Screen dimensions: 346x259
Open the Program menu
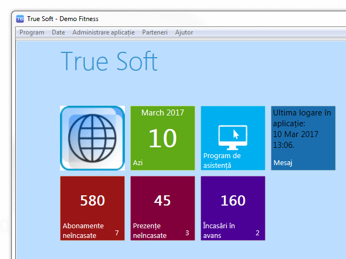click(32, 32)
